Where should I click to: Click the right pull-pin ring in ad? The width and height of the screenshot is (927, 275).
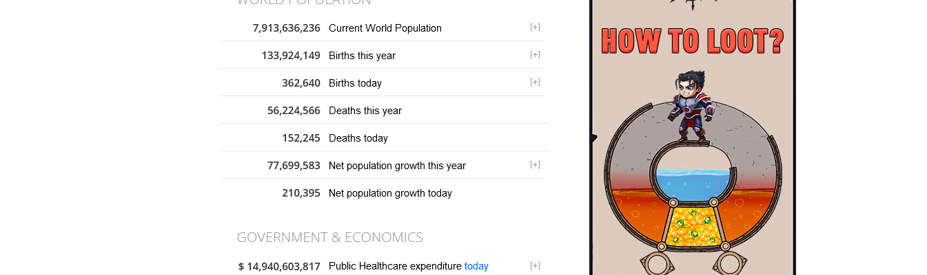point(730,265)
